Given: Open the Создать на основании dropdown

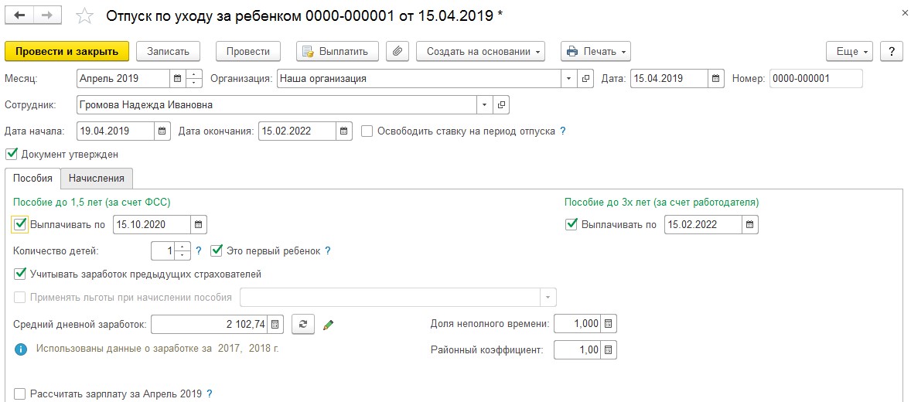Looking at the screenshot, I should tap(480, 52).
